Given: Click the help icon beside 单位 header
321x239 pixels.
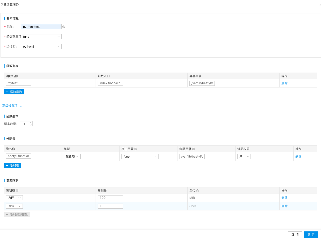Looking at the screenshot, I should [x=198, y=191].
